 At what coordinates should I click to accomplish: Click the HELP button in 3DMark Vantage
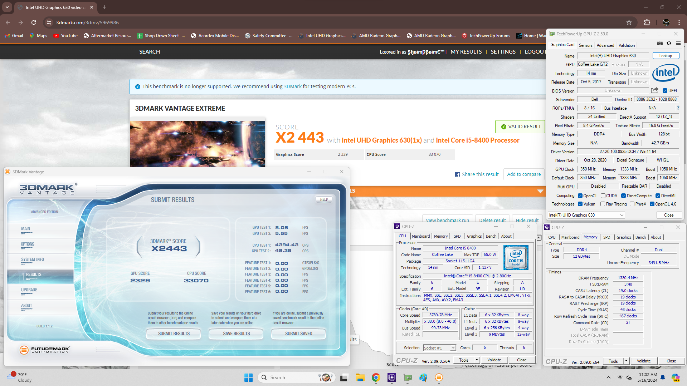[x=324, y=200]
